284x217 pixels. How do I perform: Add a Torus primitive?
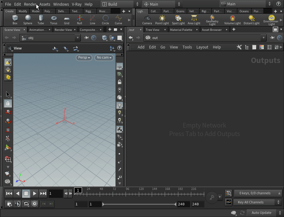pyautogui.click(x=54, y=20)
